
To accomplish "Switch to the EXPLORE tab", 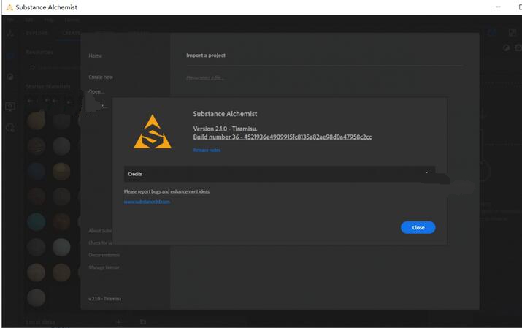I will [37, 33].
